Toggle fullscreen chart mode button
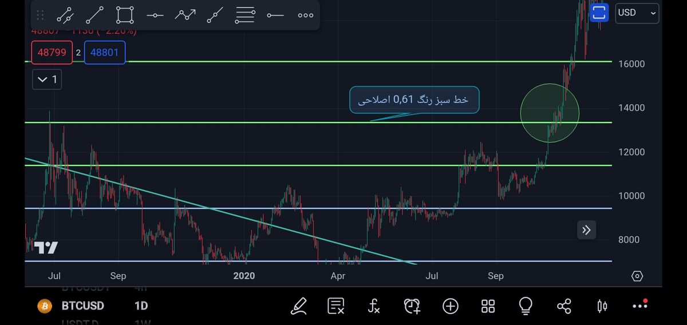687x325 pixels. pos(599,13)
